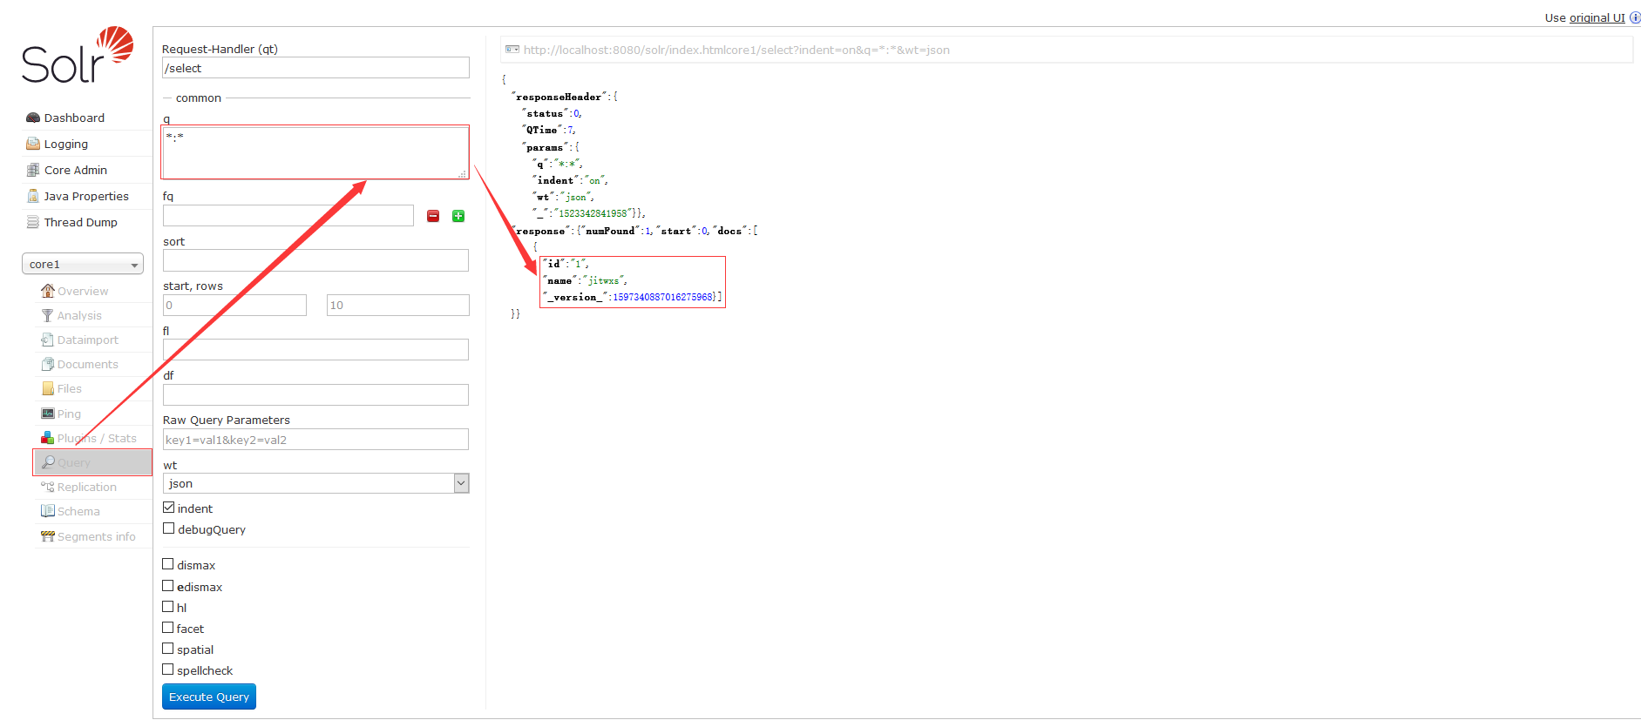The image size is (1641, 720).
Task: Click the Thread Dump icon
Action: click(x=33, y=222)
